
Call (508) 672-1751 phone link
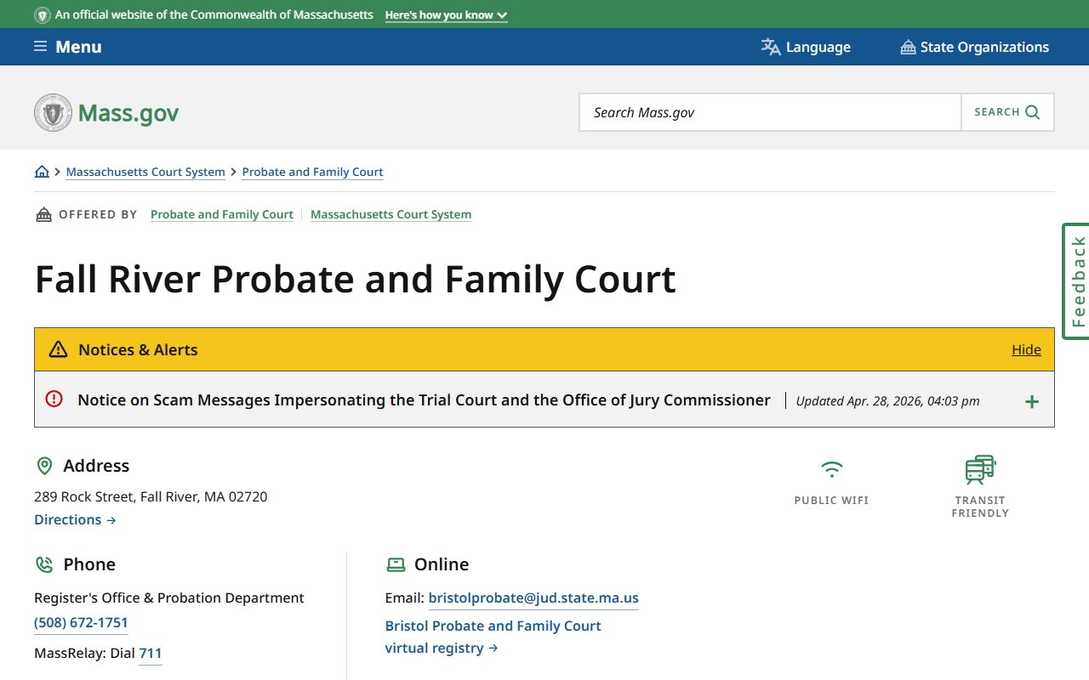click(81, 623)
